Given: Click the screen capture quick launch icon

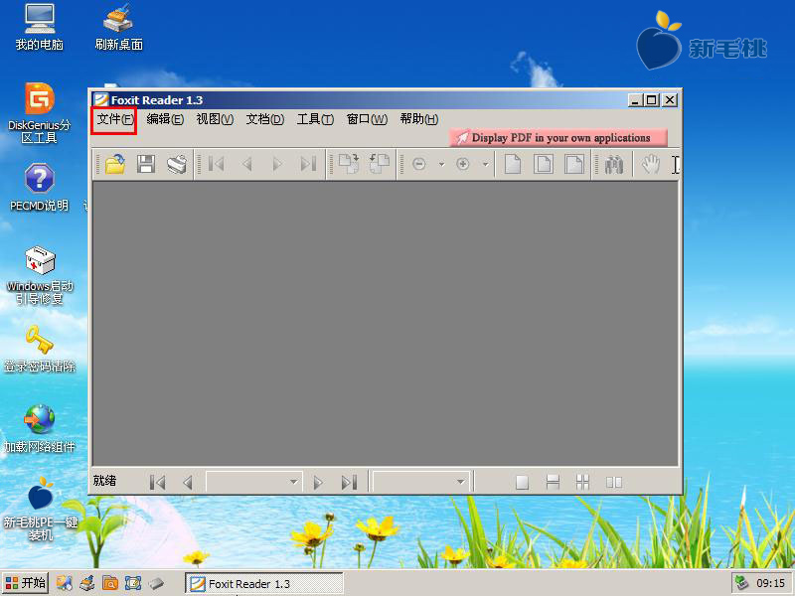Looking at the screenshot, I should tap(133, 583).
